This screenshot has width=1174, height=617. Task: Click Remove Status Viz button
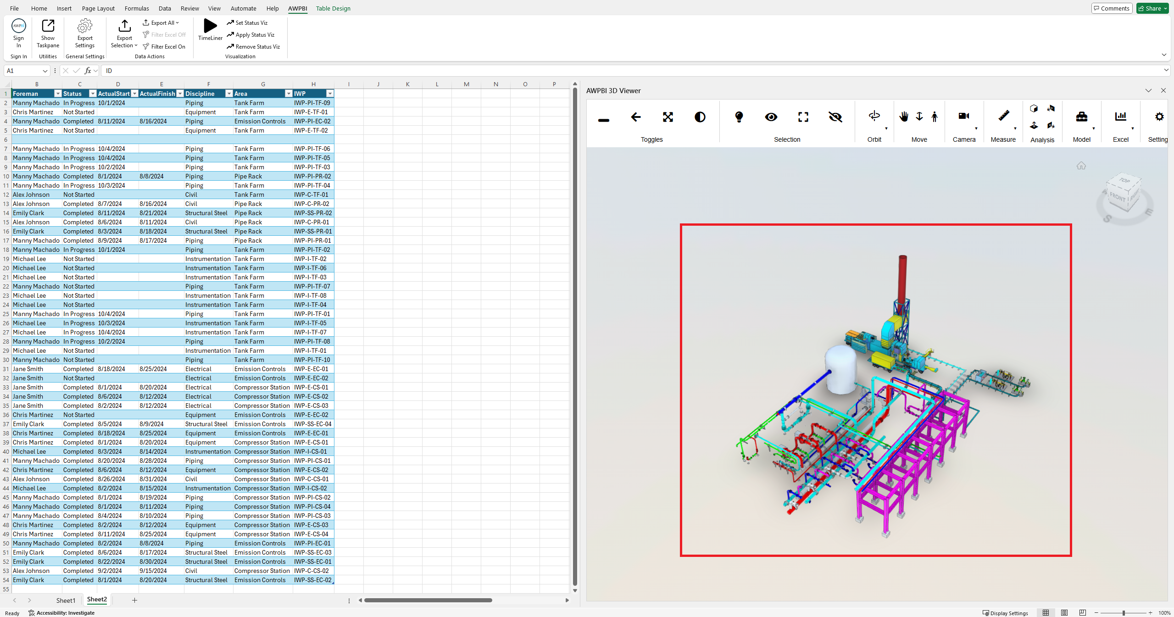click(x=253, y=47)
